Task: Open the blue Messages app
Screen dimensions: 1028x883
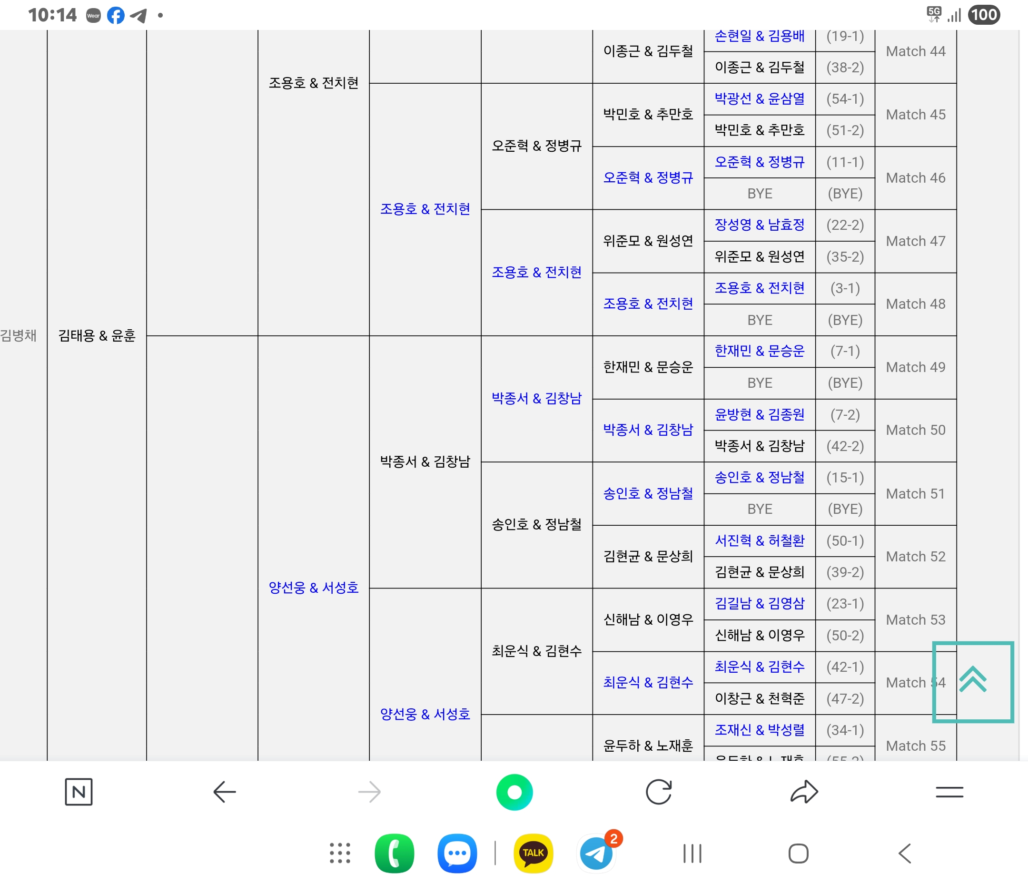Action: click(456, 853)
